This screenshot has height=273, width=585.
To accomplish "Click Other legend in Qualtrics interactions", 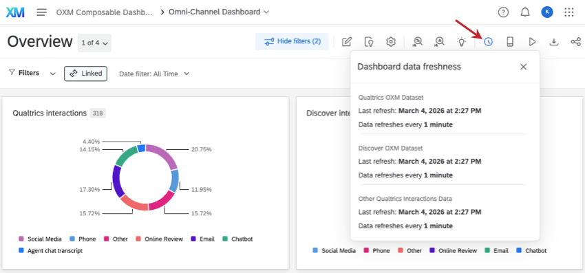I will pyautogui.click(x=116, y=239).
